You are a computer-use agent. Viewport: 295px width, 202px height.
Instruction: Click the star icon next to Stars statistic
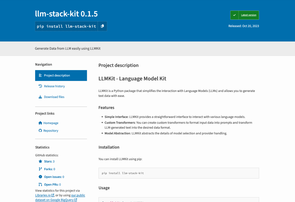point(40,161)
